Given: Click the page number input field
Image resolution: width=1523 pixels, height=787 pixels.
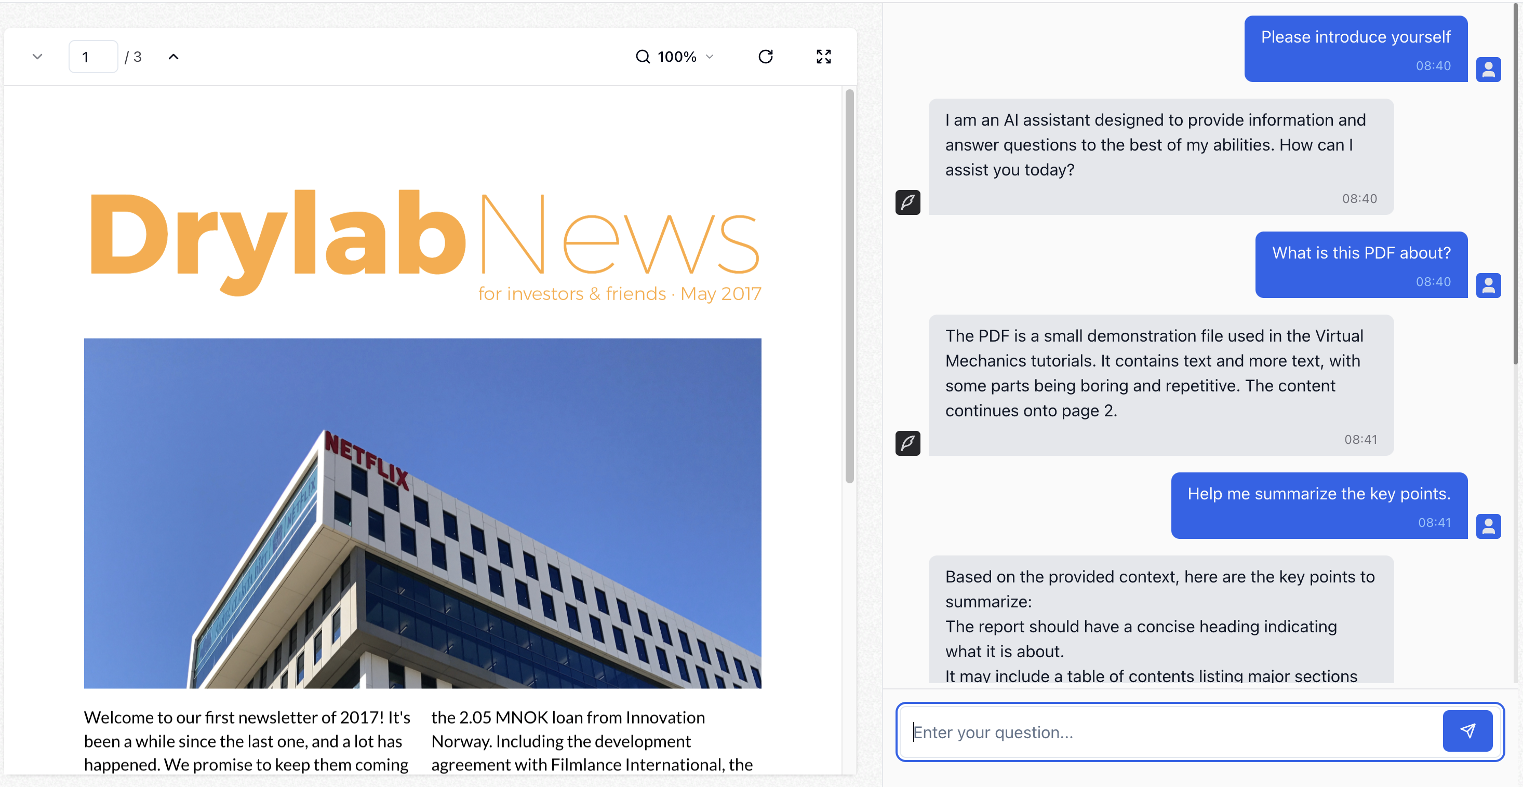Looking at the screenshot, I should (93, 57).
